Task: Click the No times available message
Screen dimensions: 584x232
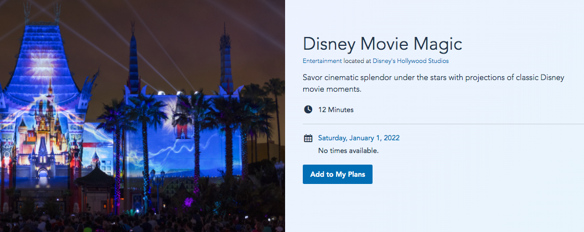Action: 348,150
